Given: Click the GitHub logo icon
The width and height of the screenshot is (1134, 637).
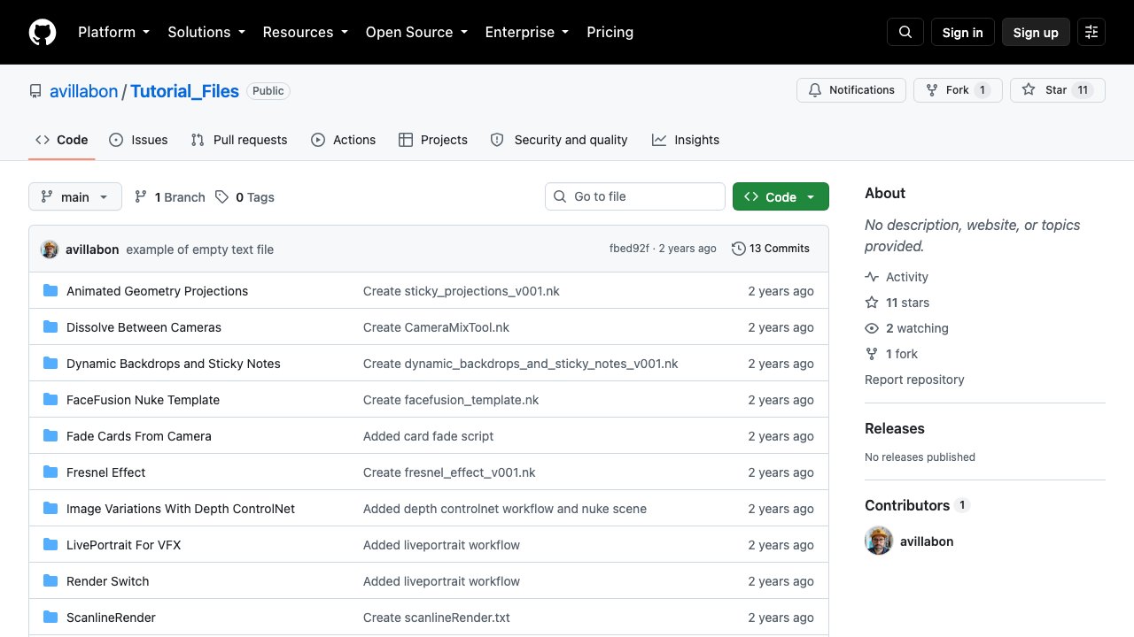Looking at the screenshot, I should click(43, 32).
